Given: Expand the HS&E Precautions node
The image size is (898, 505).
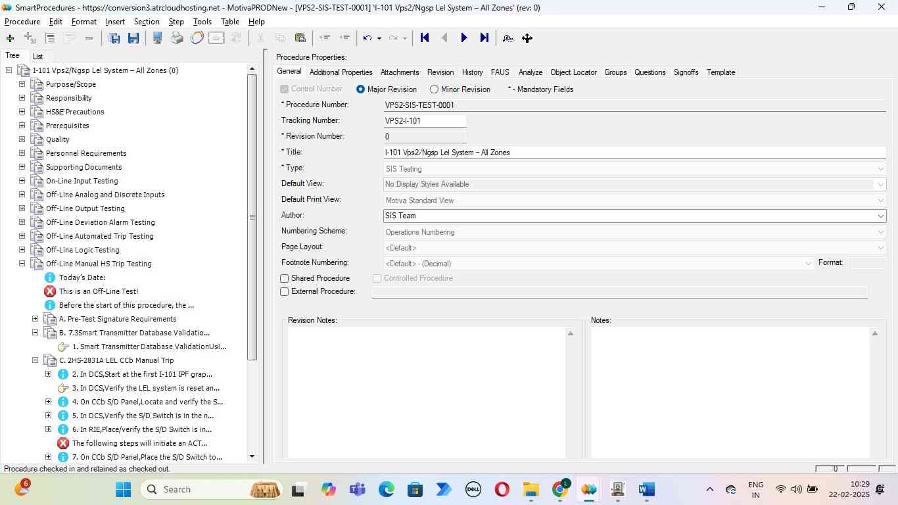Looking at the screenshot, I should tap(22, 112).
